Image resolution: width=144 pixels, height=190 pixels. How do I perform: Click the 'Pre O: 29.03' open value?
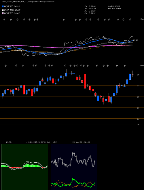click(90, 6)
